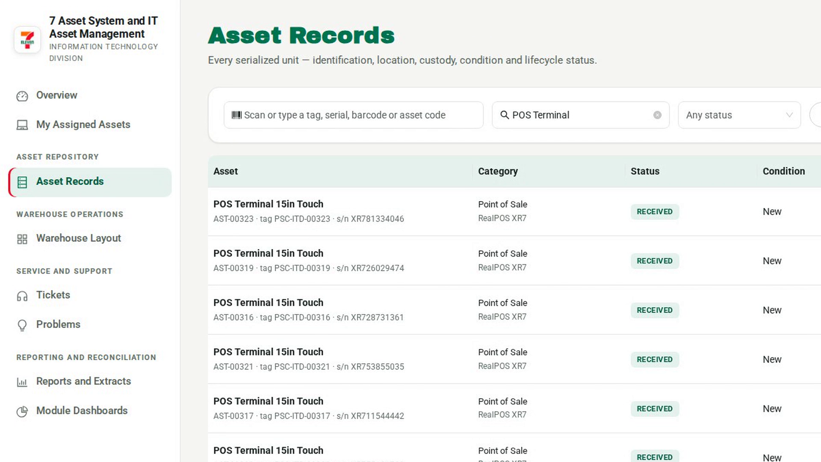Click New condition for AST-00321
The width and height of the screenshot is (821, 462).
(x=772, y=359)
